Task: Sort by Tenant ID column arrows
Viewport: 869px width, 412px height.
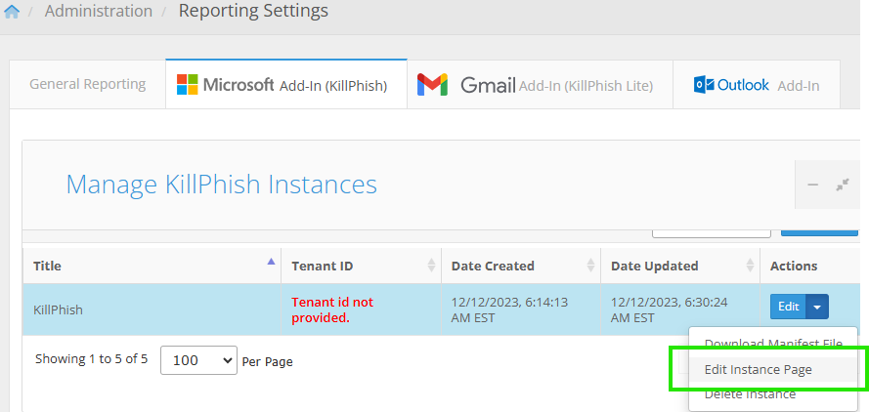Action: coord(431,266)
